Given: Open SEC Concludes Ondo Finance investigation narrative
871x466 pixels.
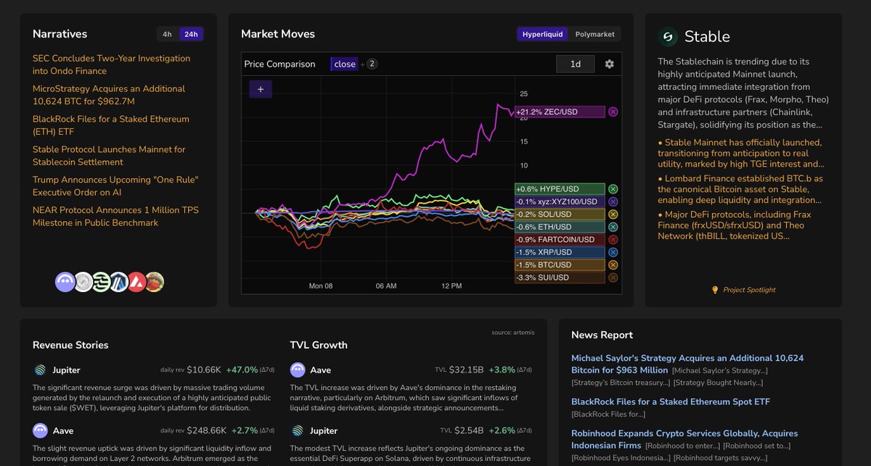Looking at the screenshot, I should (x=112, y=65).
